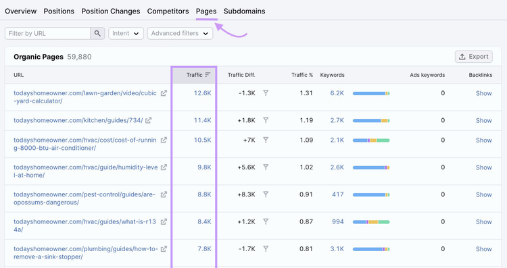Open the Intent dropdown filter
This screenshot has height=268, width=507.
[x=126, y=33]
